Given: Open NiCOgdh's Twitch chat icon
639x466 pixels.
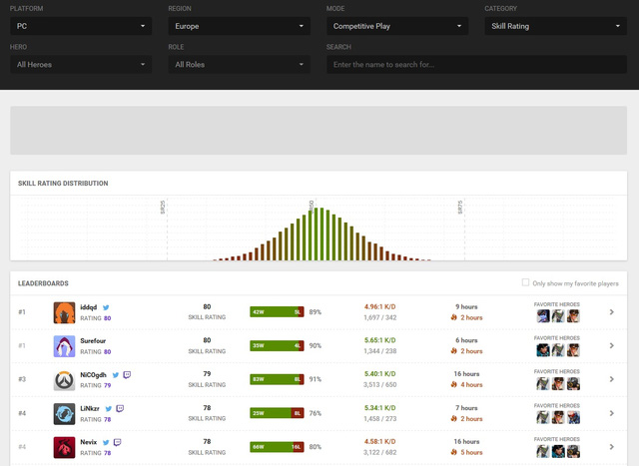Looking at the screenshot, I should click(127, 375).
